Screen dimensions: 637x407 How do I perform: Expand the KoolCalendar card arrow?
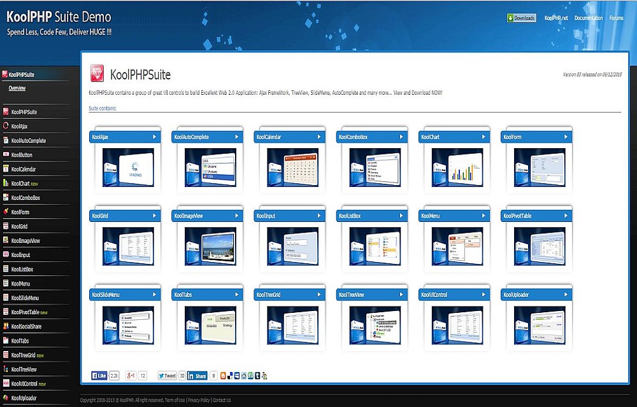point(319,137)
